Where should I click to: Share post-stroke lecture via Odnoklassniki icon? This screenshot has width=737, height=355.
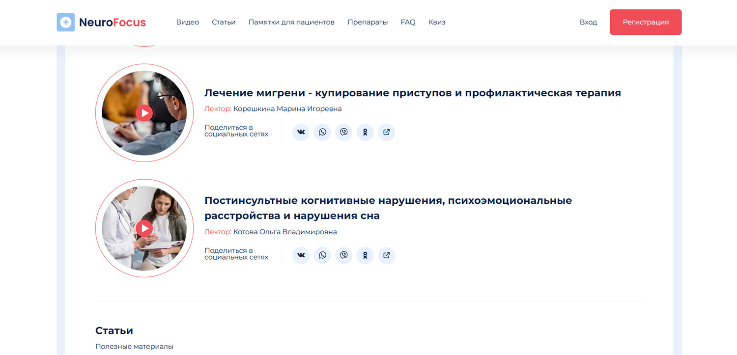click(x=365, y=255)
